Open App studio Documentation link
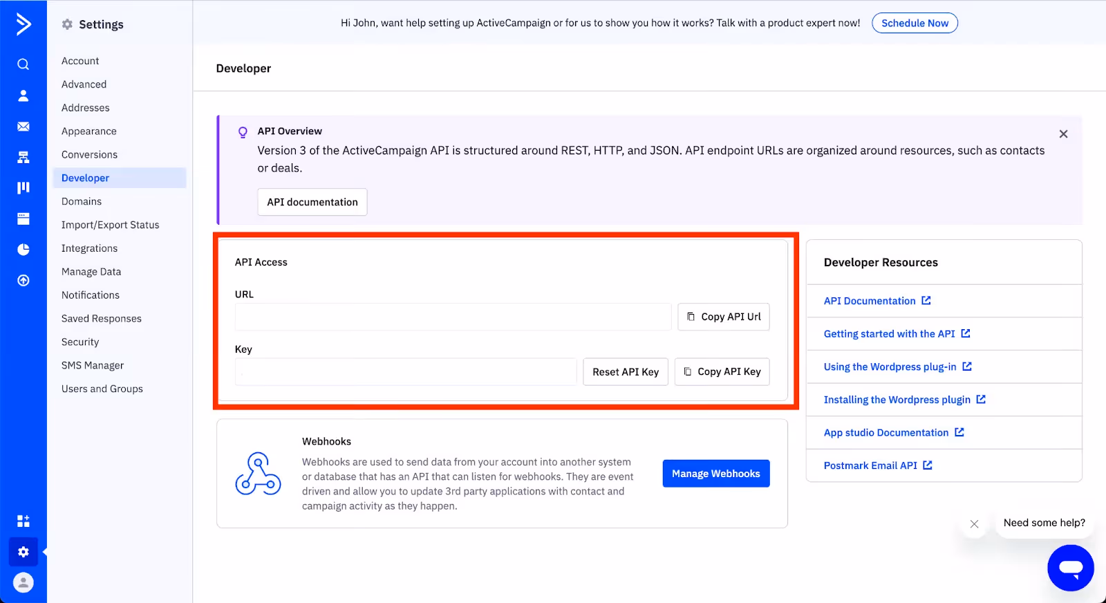Viewport: 1106px width, 603px height. click(x=886, y=433)
